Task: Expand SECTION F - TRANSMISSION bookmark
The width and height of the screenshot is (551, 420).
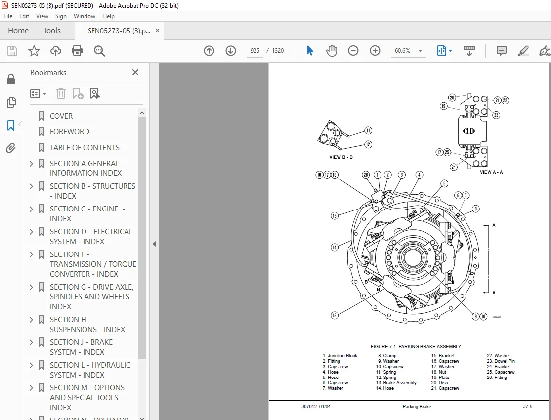Action: 31,254
